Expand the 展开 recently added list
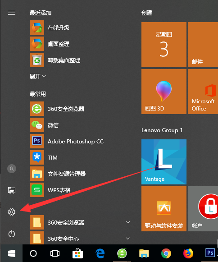 (x=38, y=76)
